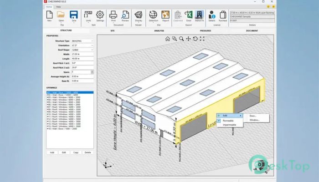
Task: Toggle Permeable in the context menu
Action: point(230,121)
